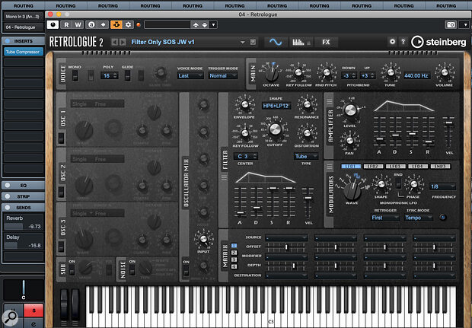Toggle the OSC 1 on/off switch

[x=61, y=139]
